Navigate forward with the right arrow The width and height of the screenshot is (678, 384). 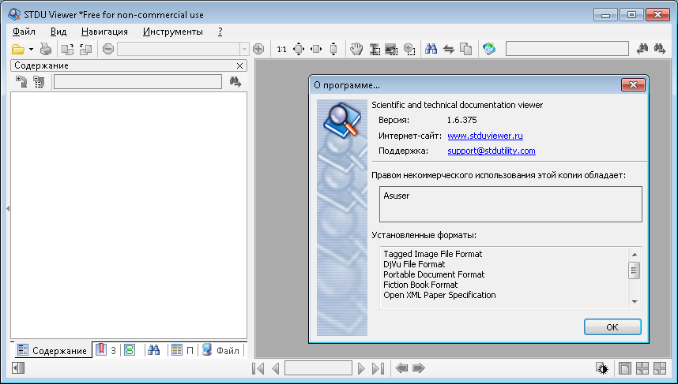419,368
